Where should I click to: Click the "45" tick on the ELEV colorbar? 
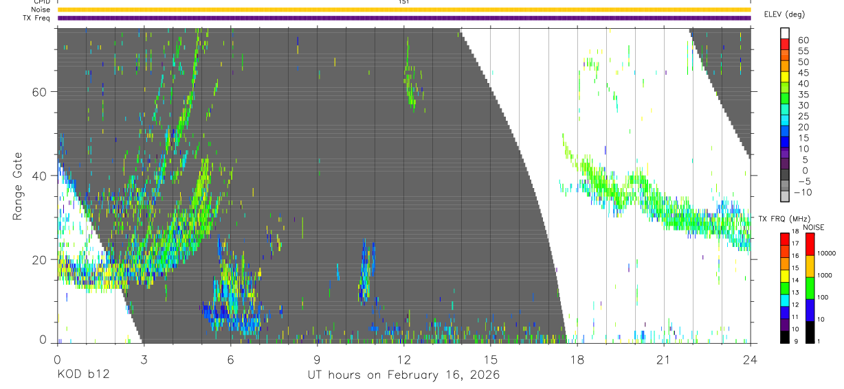(803, 73)
